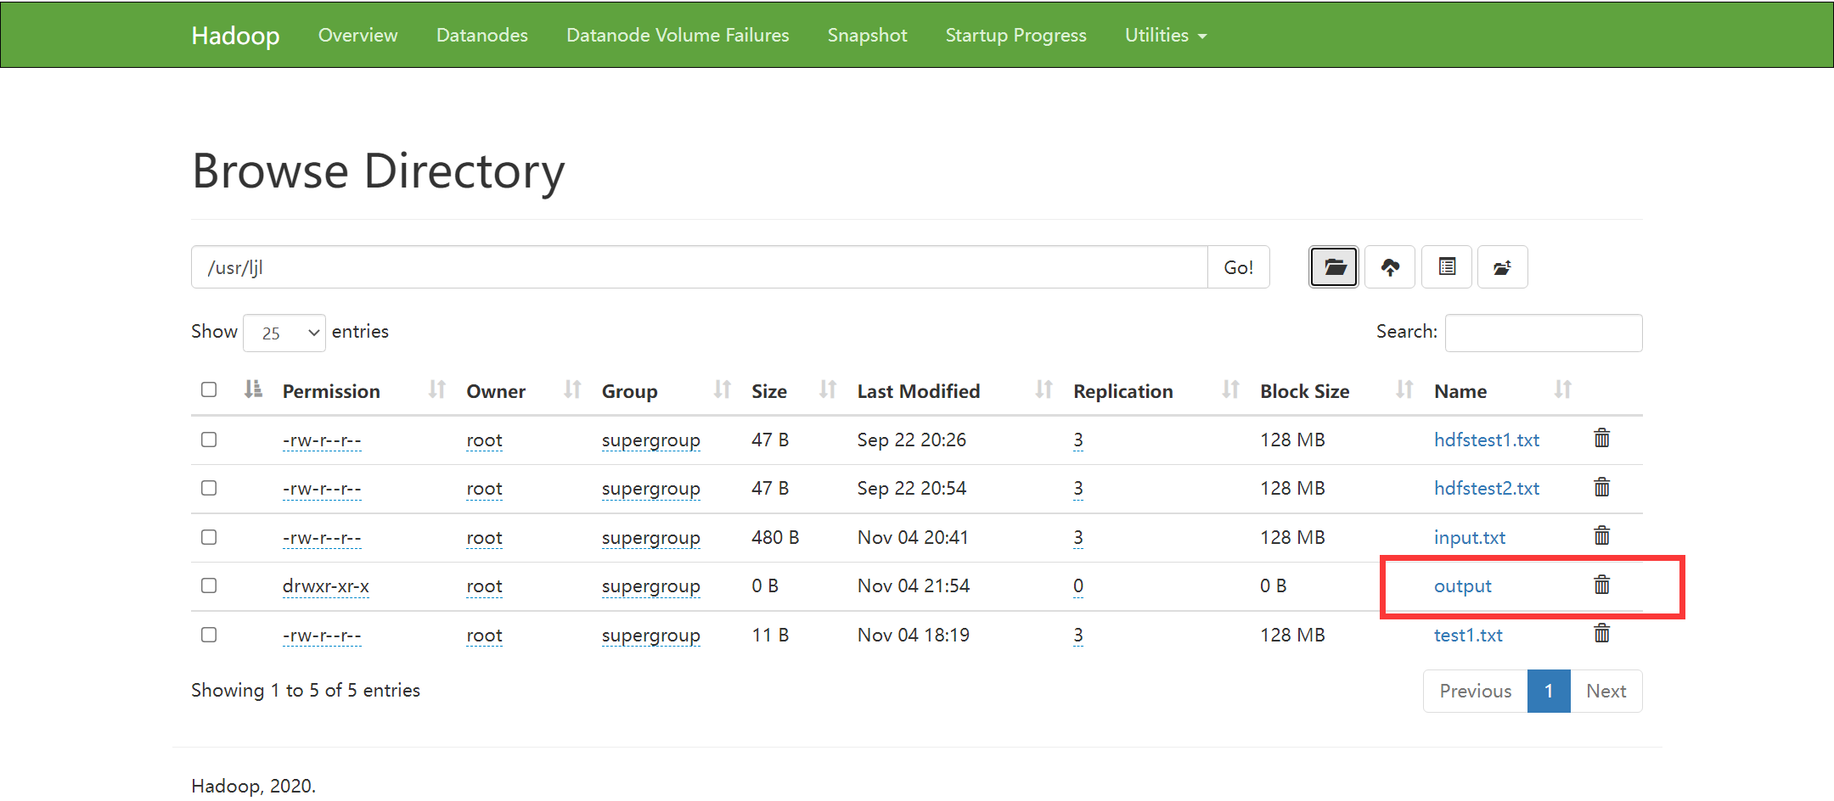Viewport: 1834px width, 801px height.
Task: Open the Show entries dropdown
Action: [284, 333]
